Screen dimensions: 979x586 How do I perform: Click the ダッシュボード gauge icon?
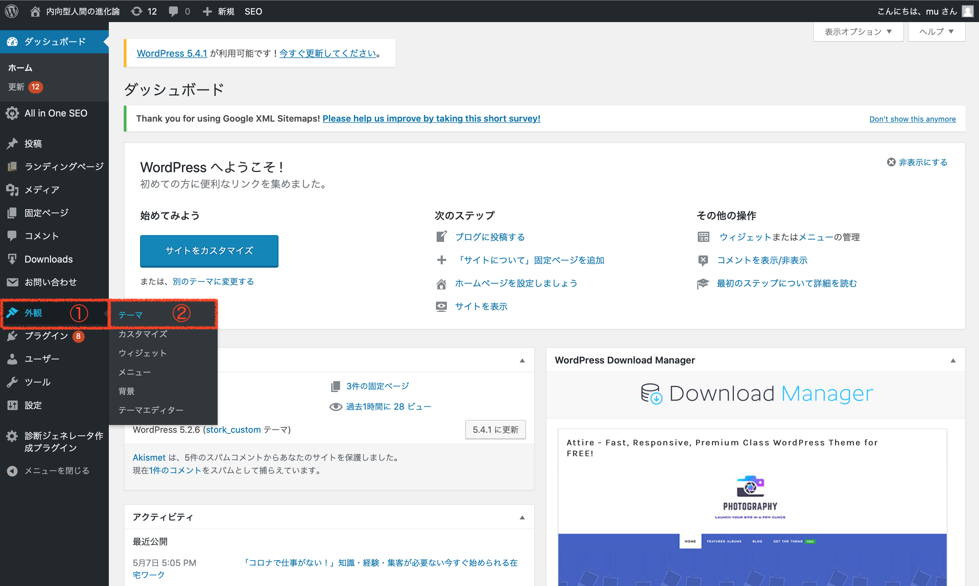[12, 41]
